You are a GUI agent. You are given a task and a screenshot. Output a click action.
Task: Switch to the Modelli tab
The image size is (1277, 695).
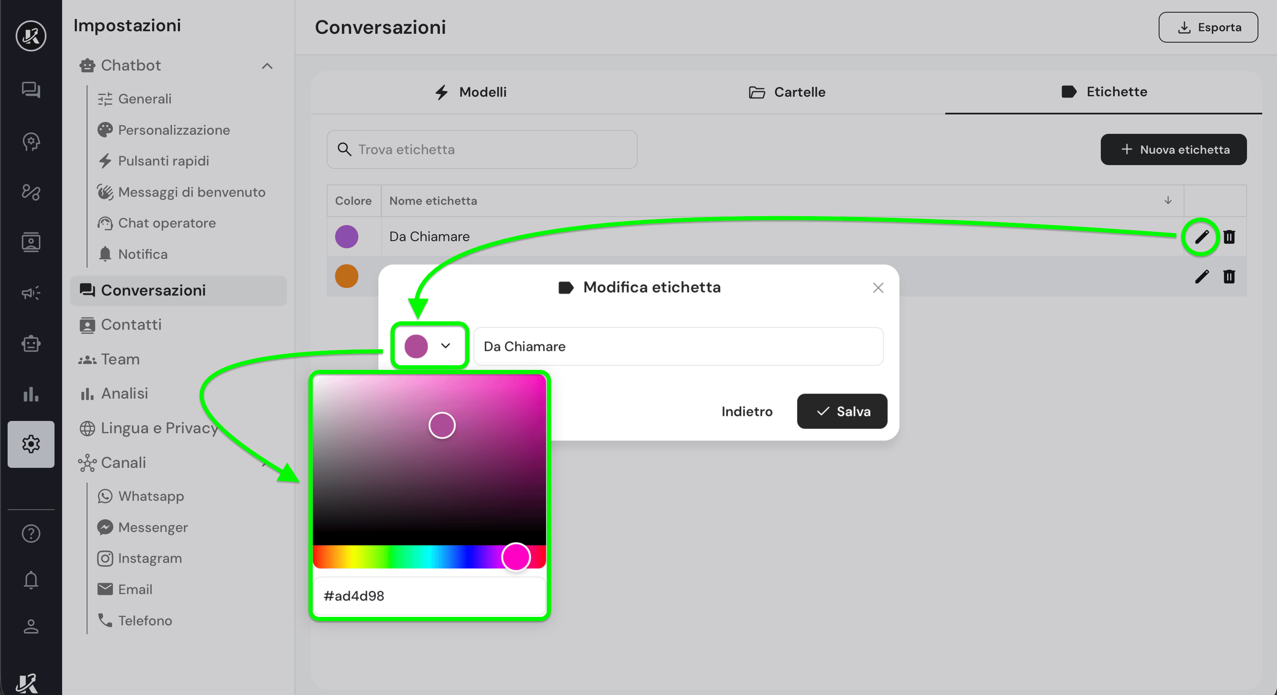[470, 92]
